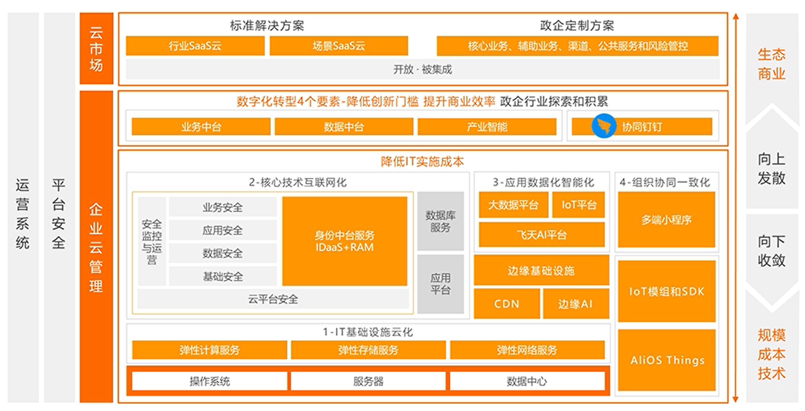This screenshot has width=805, height=411.
Task: Click the 服务器 box
Action: click(368, 381)
